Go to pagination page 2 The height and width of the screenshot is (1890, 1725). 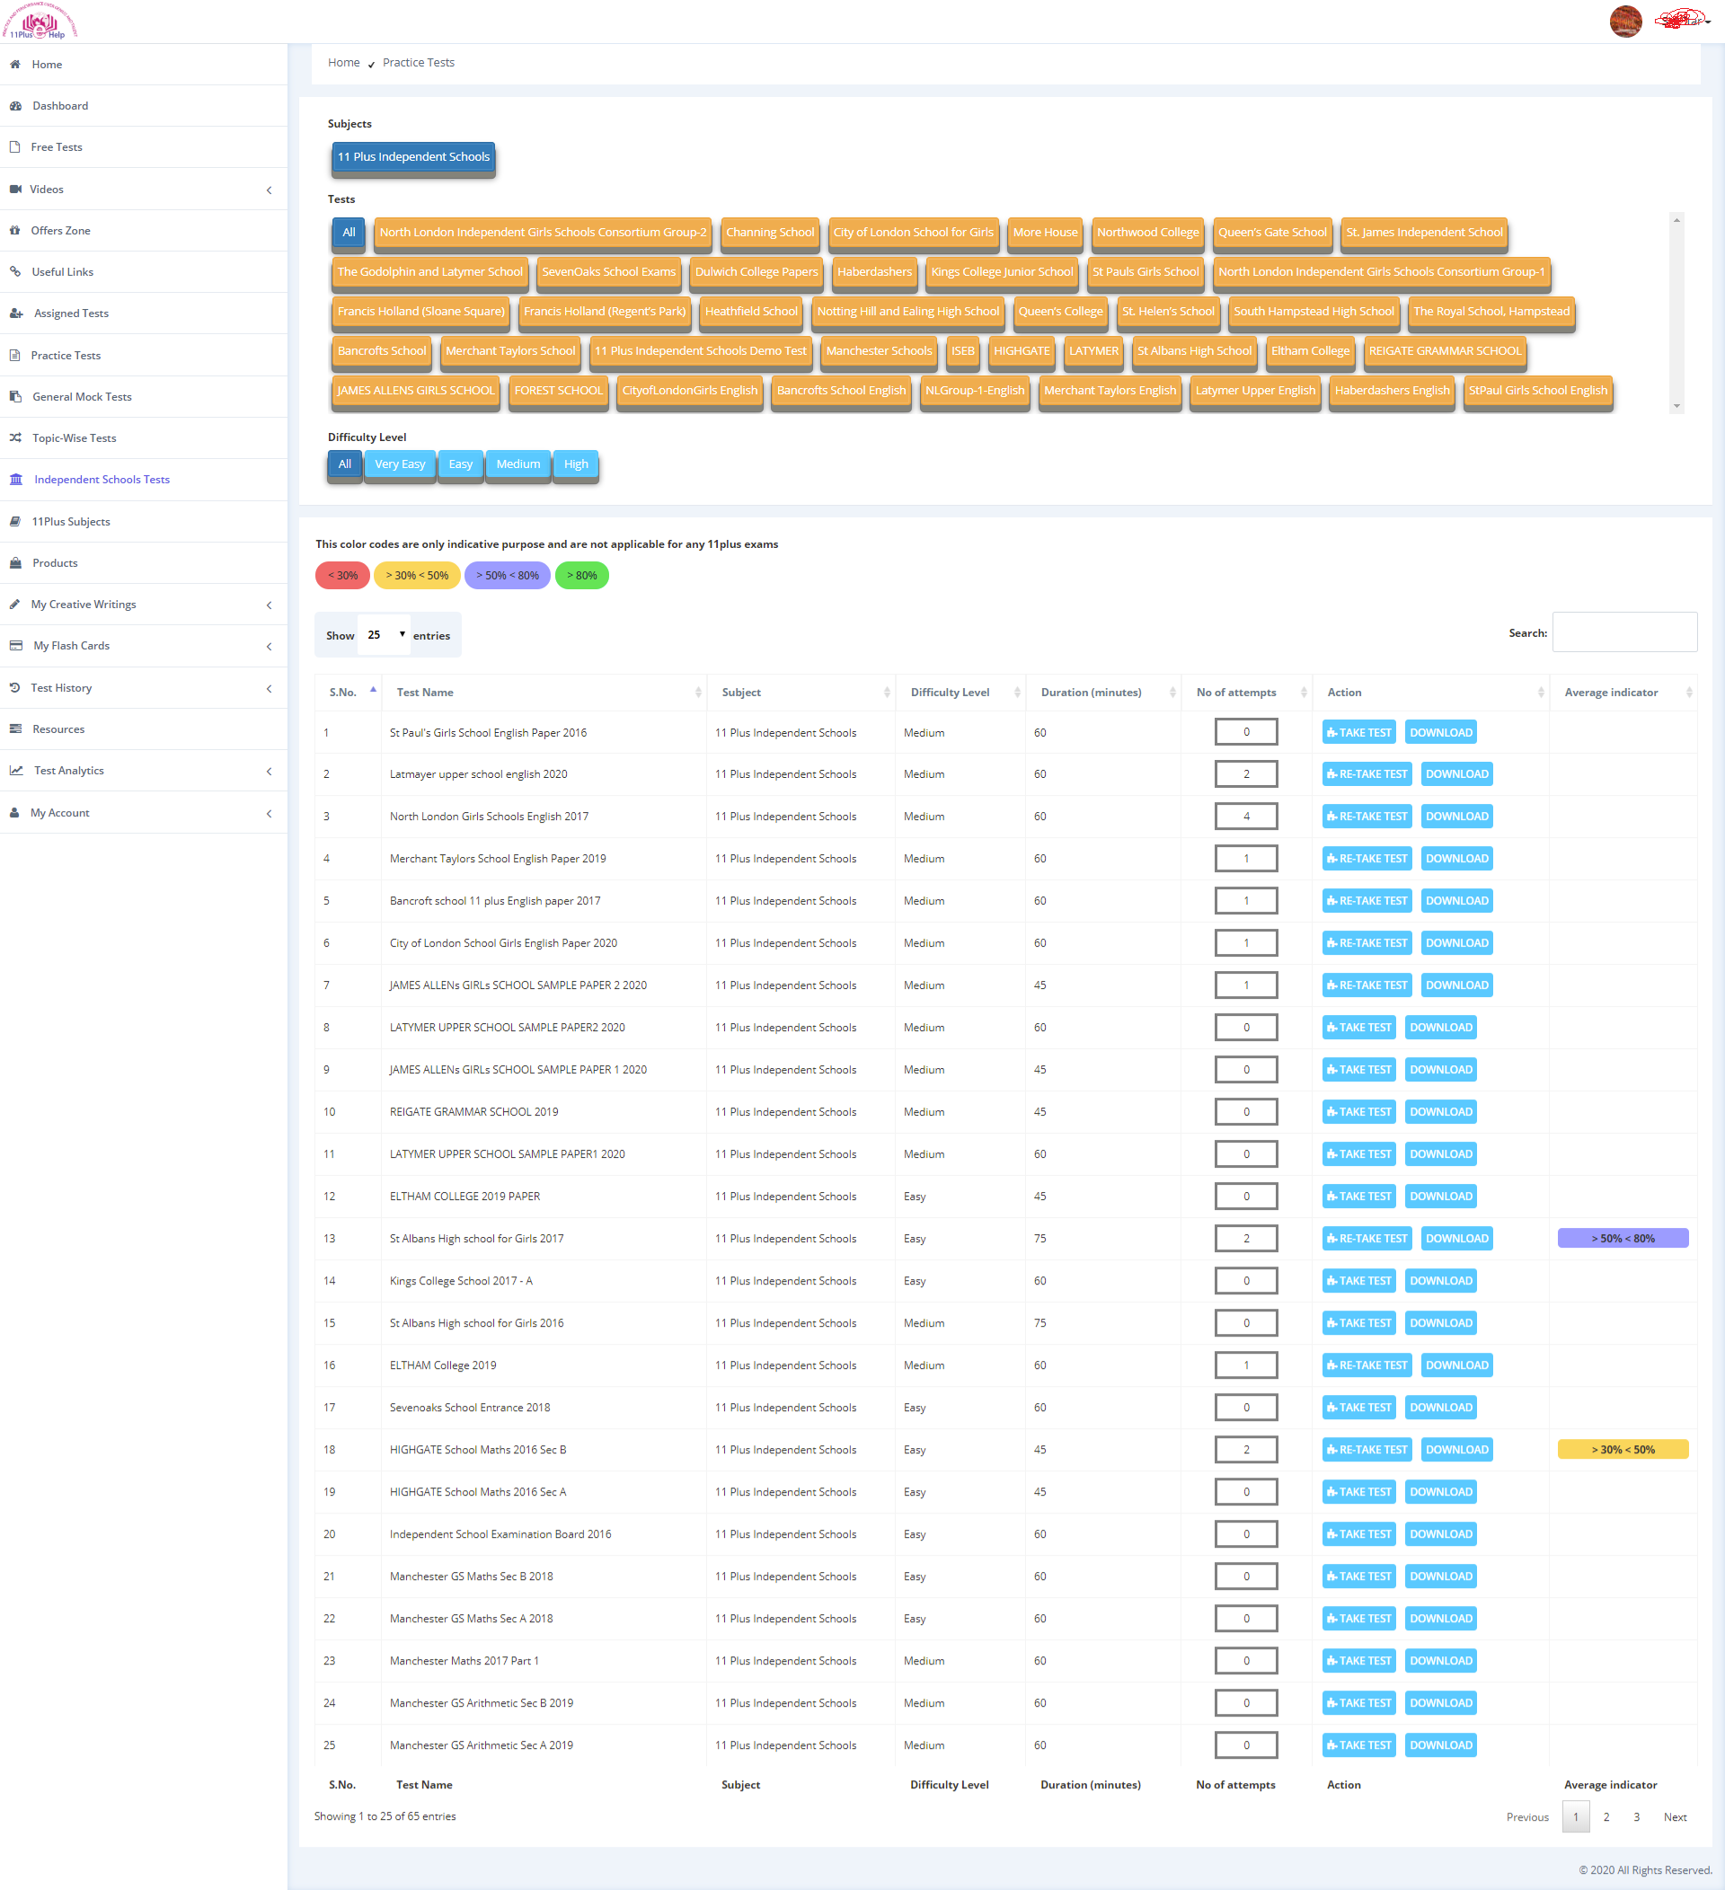click(x=1606, y=1817)
